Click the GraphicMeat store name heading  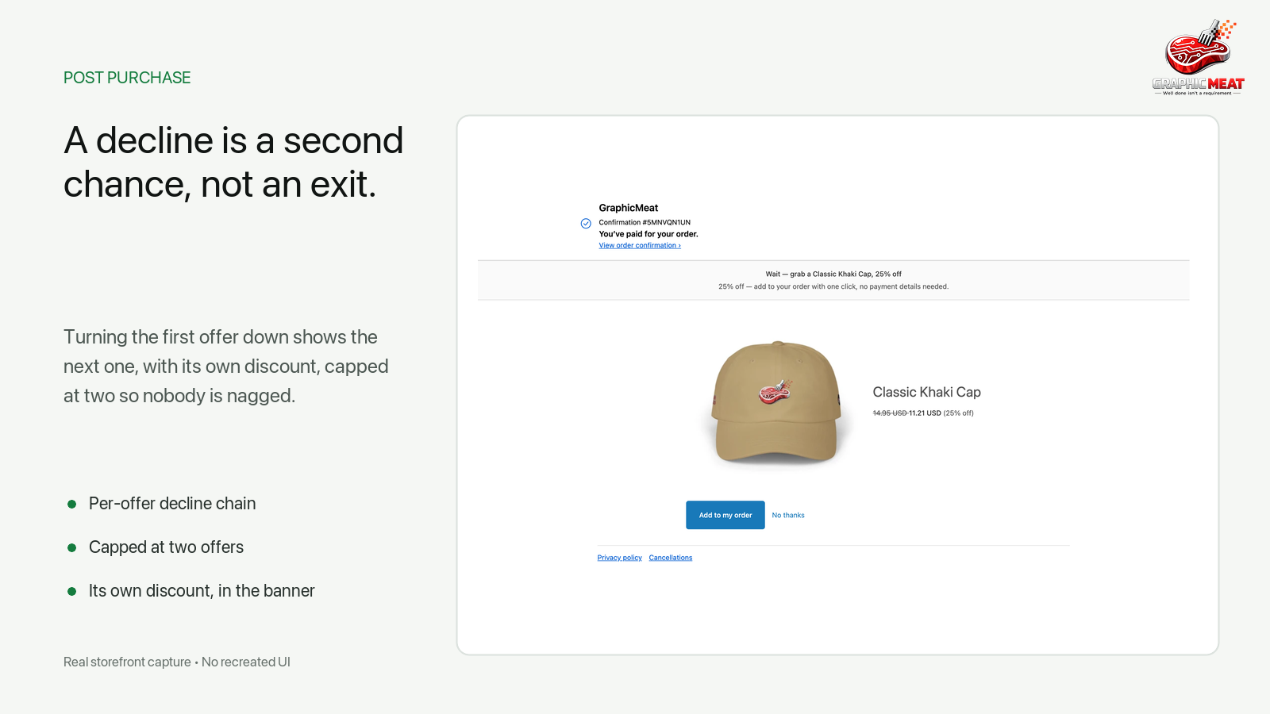(629, 208)
